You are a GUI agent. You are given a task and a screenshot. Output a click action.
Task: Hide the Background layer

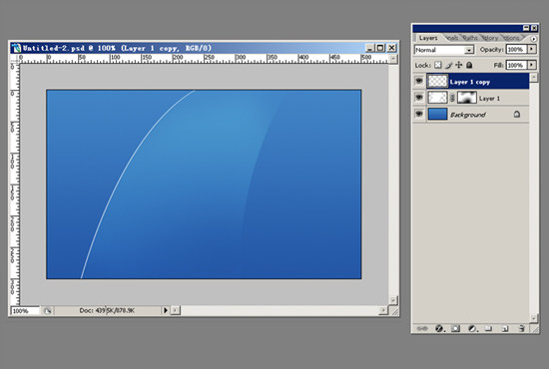(419, 114)
